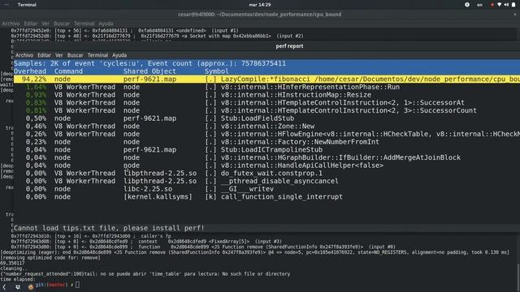Open the Terminal app menu in top panel
Image resolution: width=520 pixels, height=292 pixels.
click(x=27, y=5)
